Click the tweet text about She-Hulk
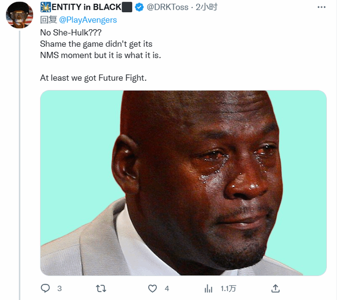The height and width of the screenshot is (300, 340). (100, 44)
